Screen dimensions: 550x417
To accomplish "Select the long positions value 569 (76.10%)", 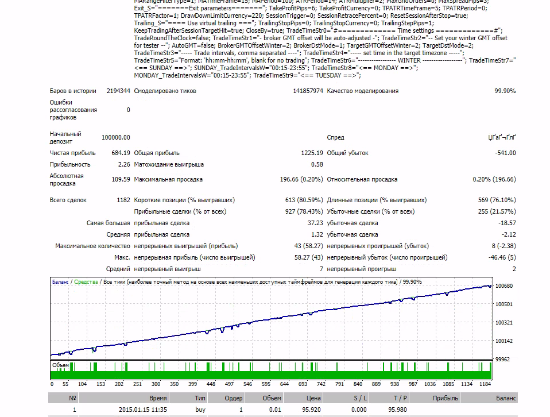I will [x=497, y=200].
